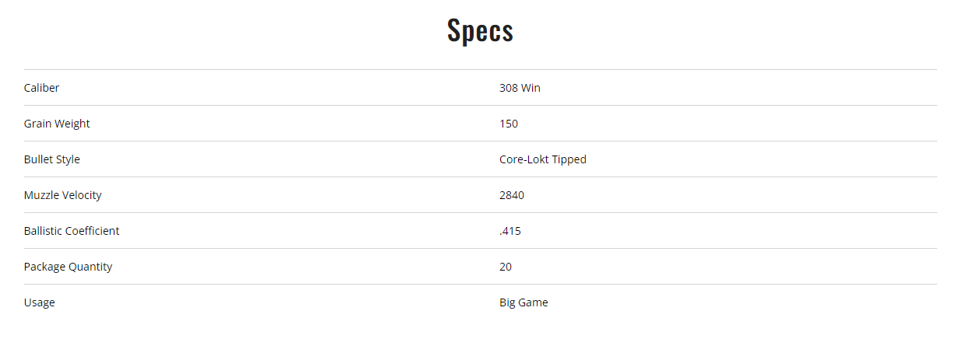Click the Ballistic Coefficient label
966x346 pixels.
click(x=72, y=231)
